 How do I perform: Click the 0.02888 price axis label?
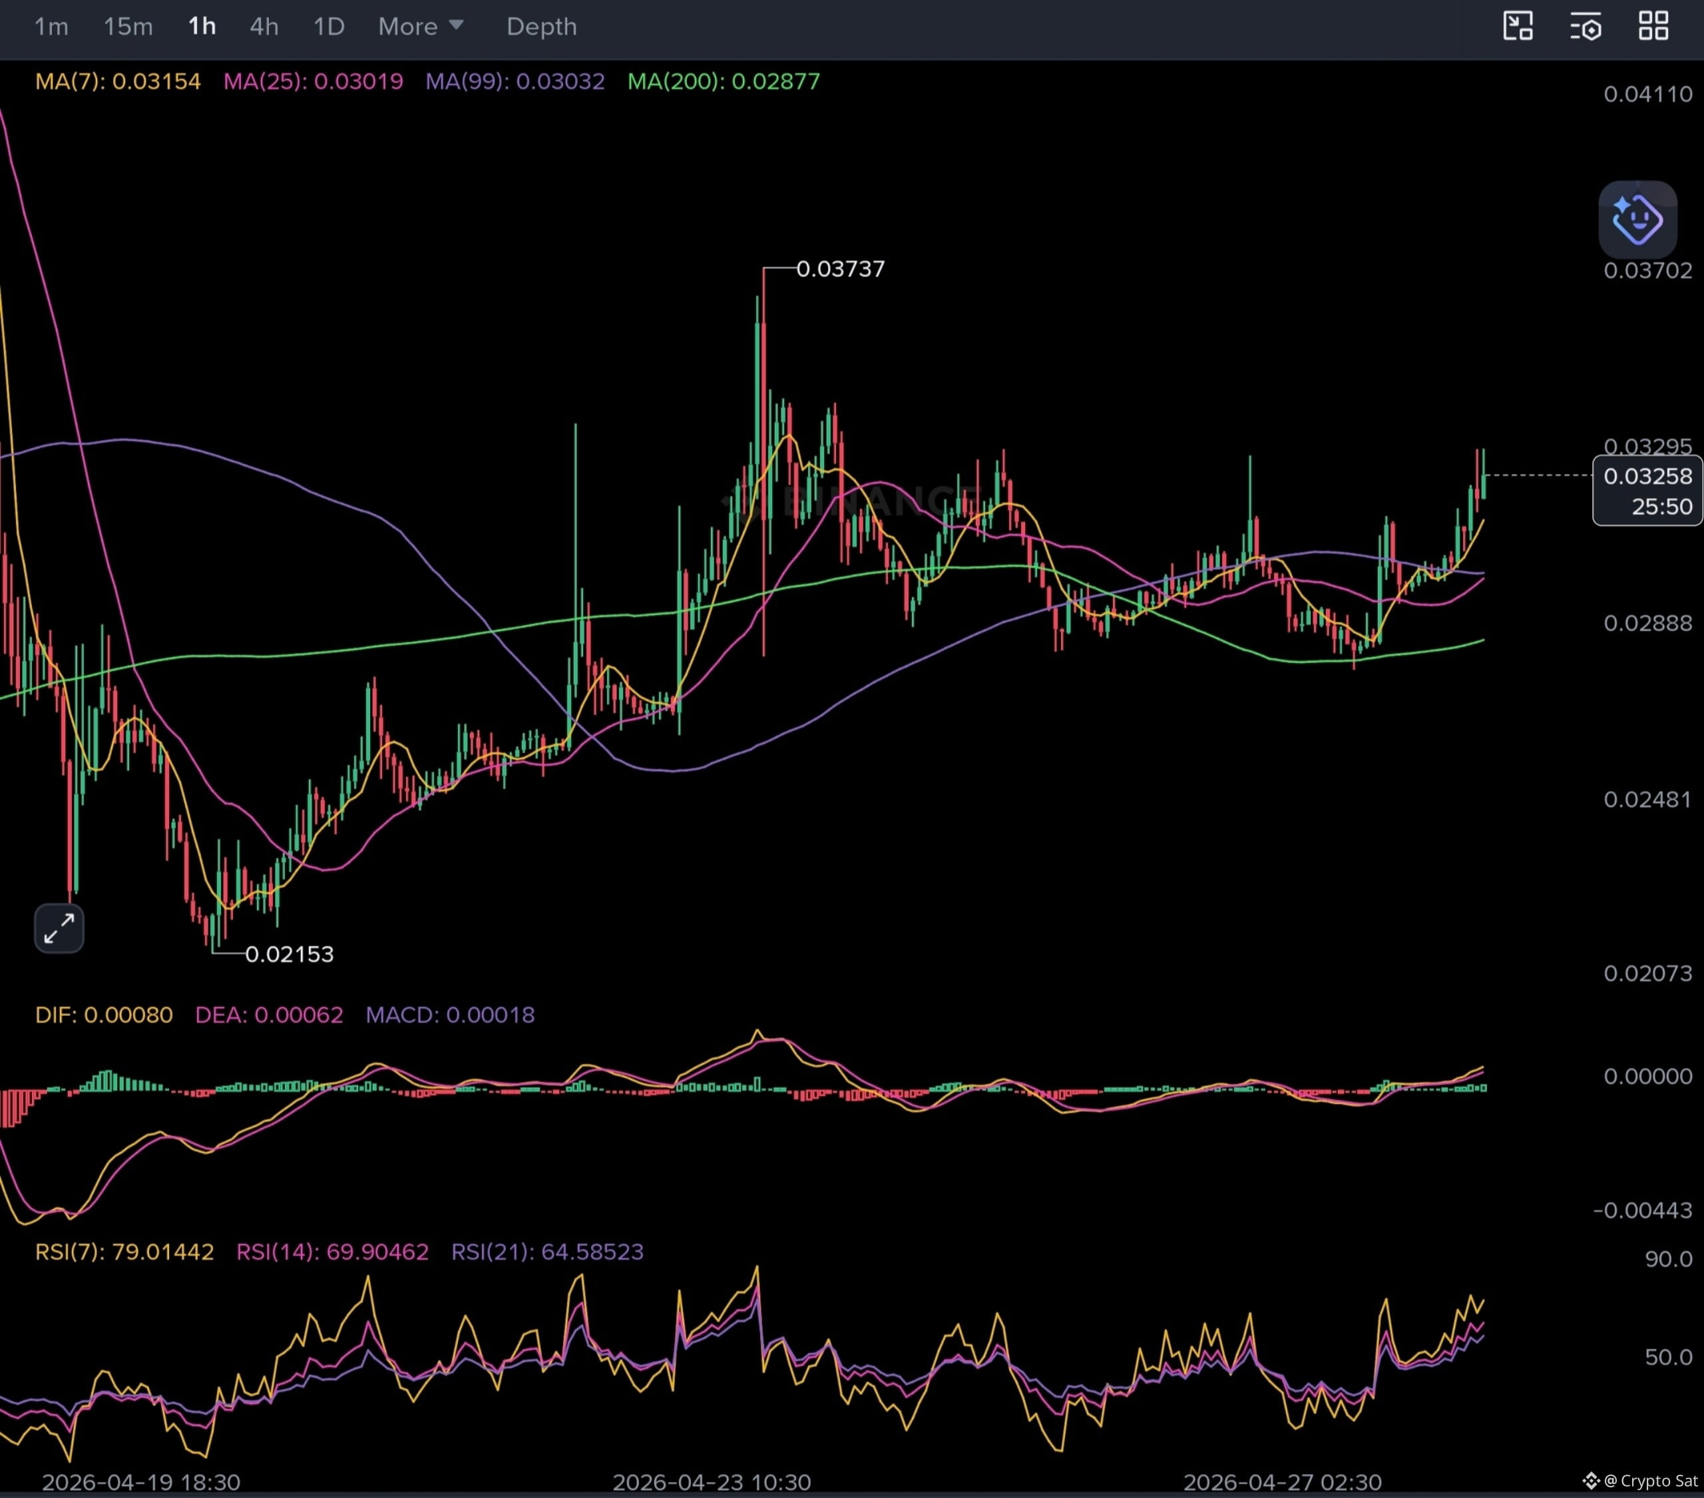tap(1648, 623)
